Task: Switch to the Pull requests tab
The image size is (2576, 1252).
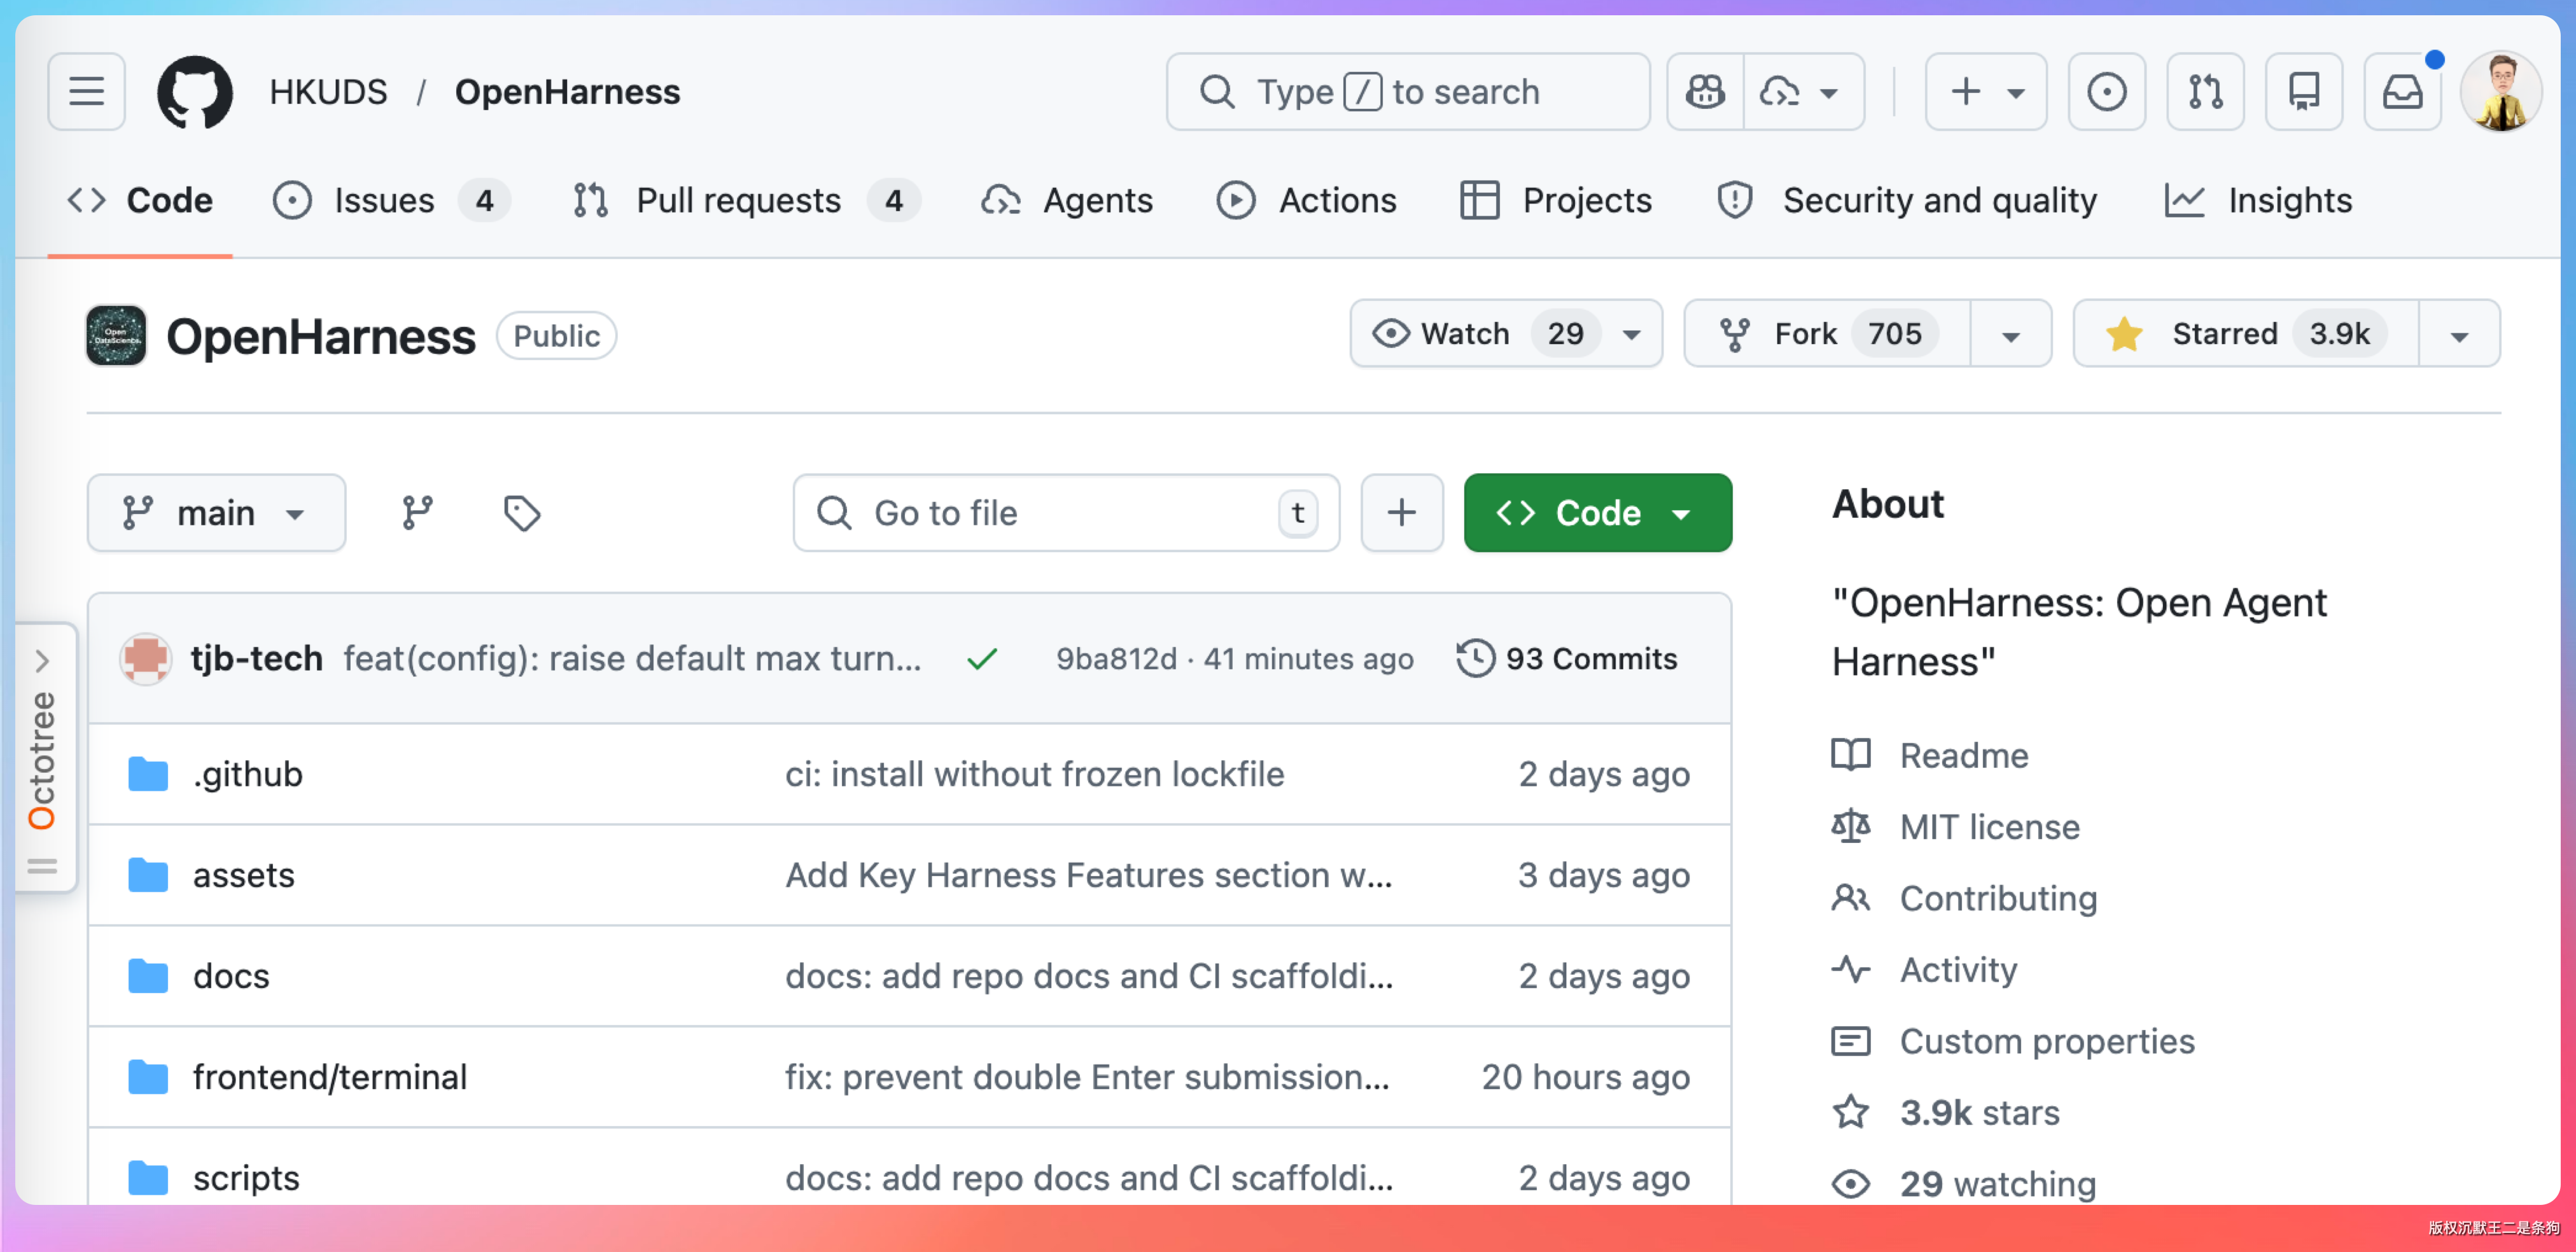Action: tap(738, 201)
